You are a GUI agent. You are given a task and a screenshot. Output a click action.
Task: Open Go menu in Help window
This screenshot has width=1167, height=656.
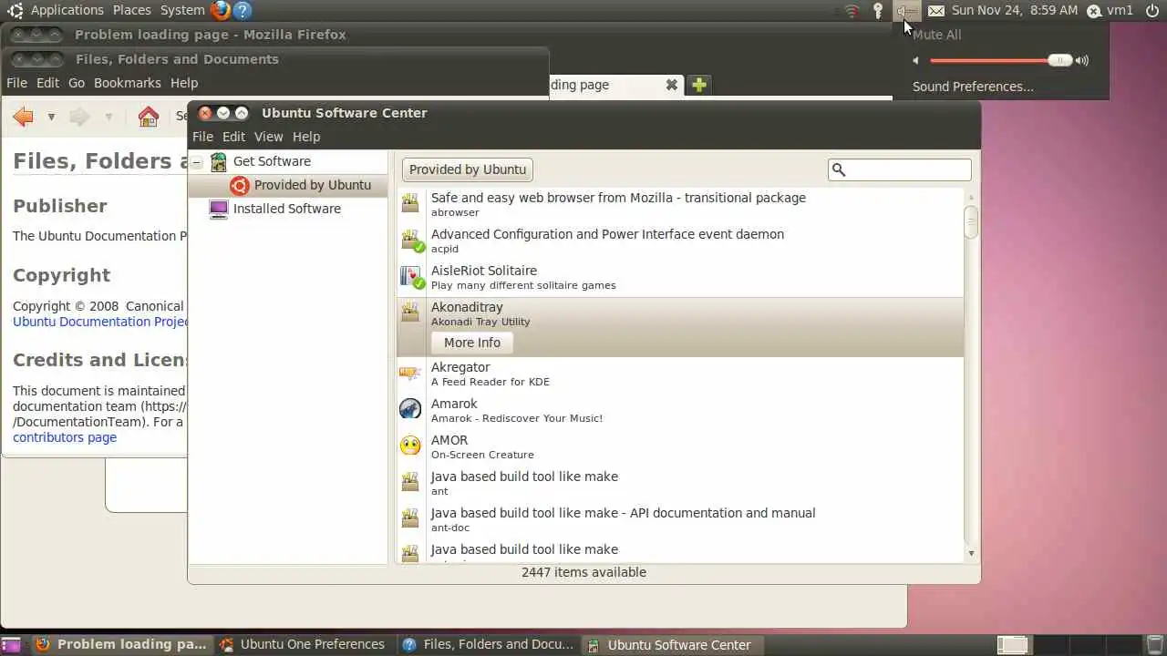pos(77,83)
